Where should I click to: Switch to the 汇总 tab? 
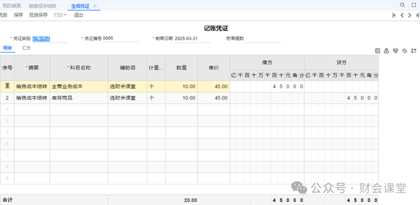[26, 48]
